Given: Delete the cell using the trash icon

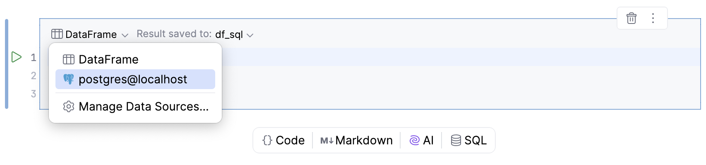Looking at the screenshot, I should pyautogui.click(x=631, y=18).
